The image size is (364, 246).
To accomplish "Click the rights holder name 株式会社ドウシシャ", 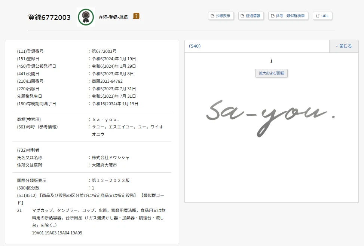I will (x=111, y=158).
